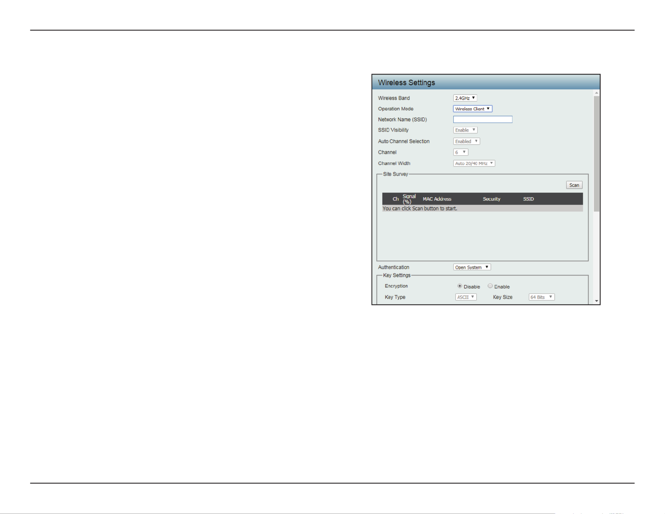The height and width of the screenshot is (514, 665).
Task: Click the Network Name (SSID) input field
Action: pyautogui.click(x=482, y=119)
